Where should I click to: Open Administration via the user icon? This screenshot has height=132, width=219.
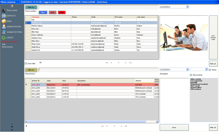[x=4, y=27]
